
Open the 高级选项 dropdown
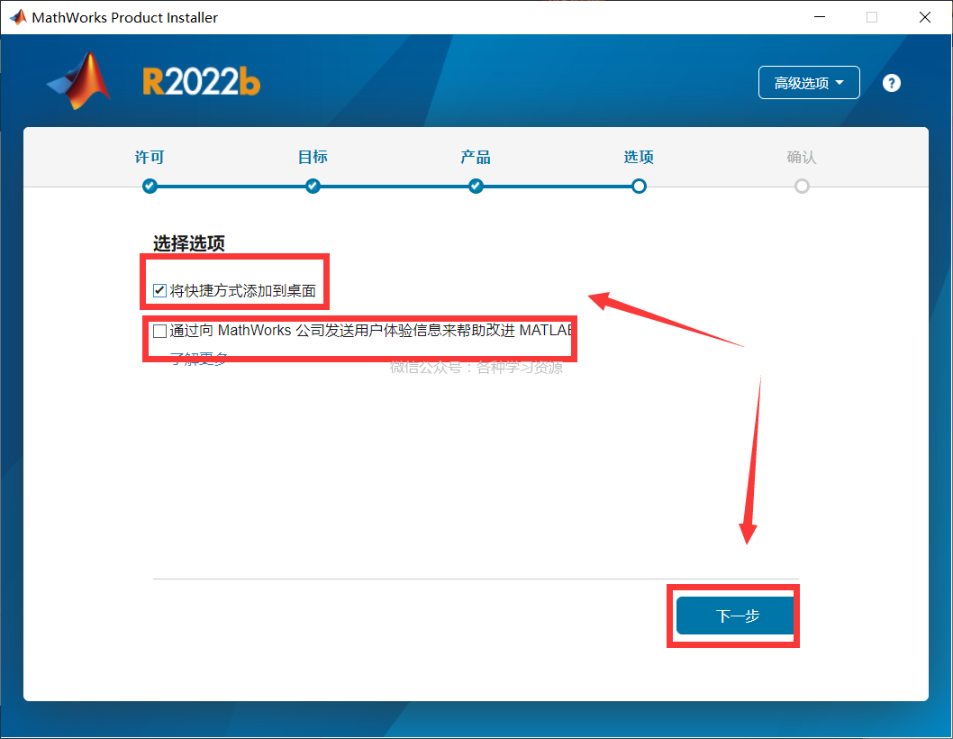click(808, 83)
